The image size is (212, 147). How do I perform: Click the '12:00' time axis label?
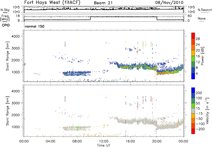[x=104, y=141]
